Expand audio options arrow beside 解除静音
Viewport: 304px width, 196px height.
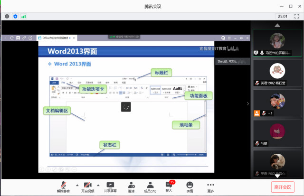point(77,186)
